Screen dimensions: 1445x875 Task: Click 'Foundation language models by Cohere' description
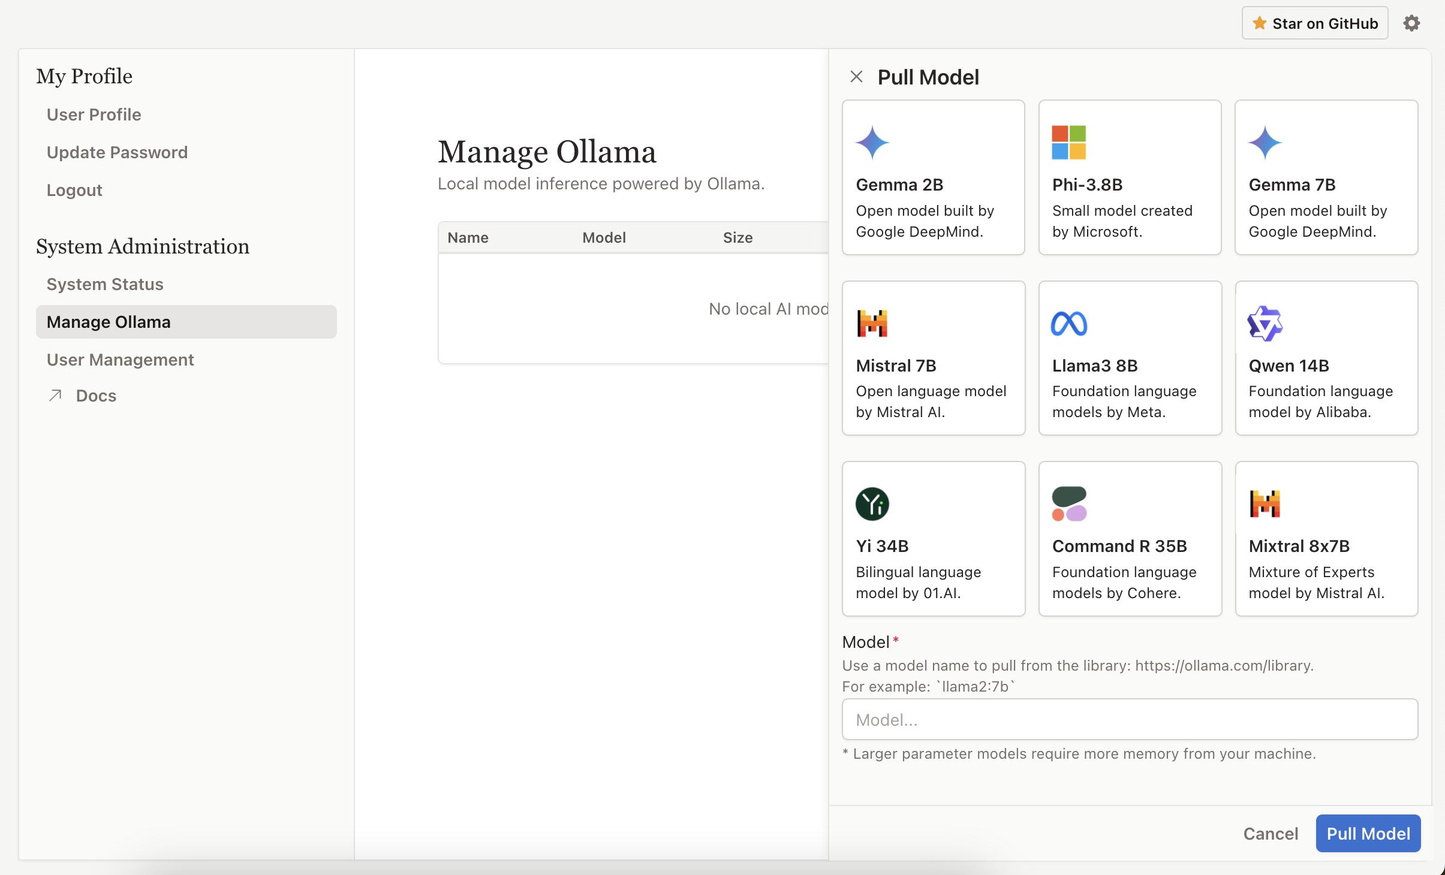[x=1124, y=583]
